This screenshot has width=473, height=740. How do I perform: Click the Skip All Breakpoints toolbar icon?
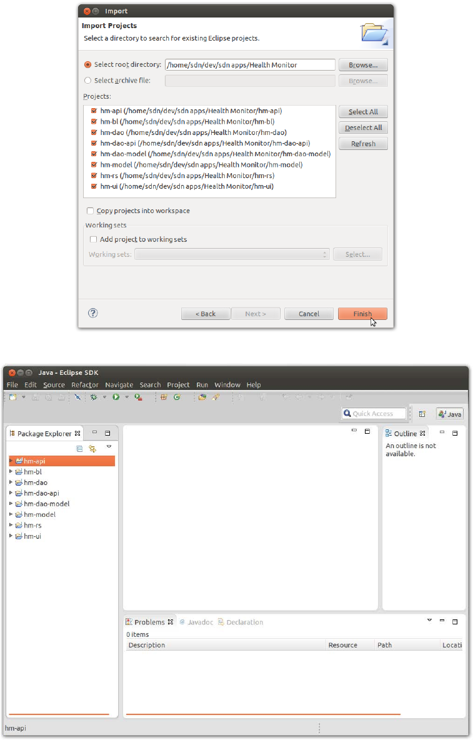click(78, 397)
